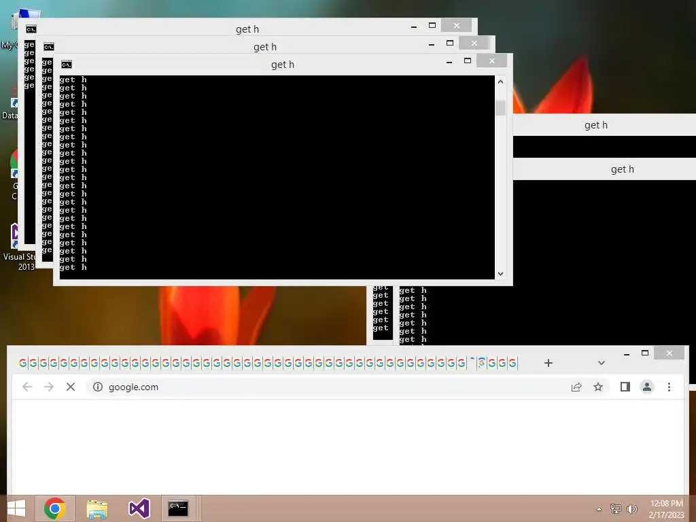Viewport: 696px width, 522px height.
Task: Click scroll-down arrow in frontmost get h console
Action: click(x=501, y=274)
